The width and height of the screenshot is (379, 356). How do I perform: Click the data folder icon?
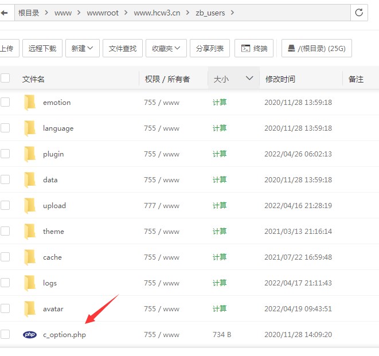pyautogui.click(x=30, y=180)
